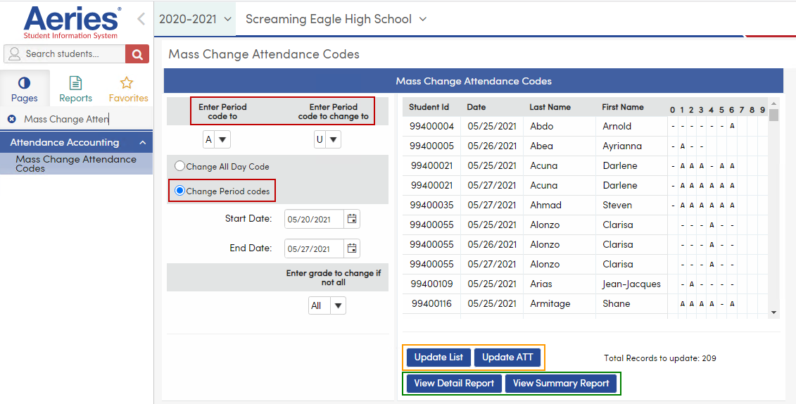Click the Update ATT button
This screenshot has width=796, height=404.
tap(507, 358)
